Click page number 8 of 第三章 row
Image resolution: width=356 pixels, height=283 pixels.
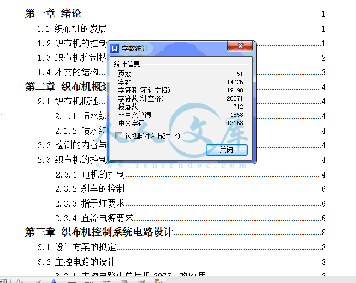coord(324,233)
